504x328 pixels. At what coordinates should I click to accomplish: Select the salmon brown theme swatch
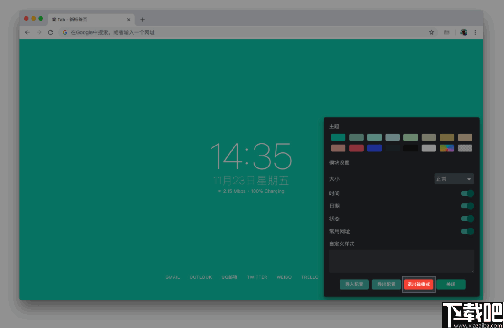click(x=338, y=148)
